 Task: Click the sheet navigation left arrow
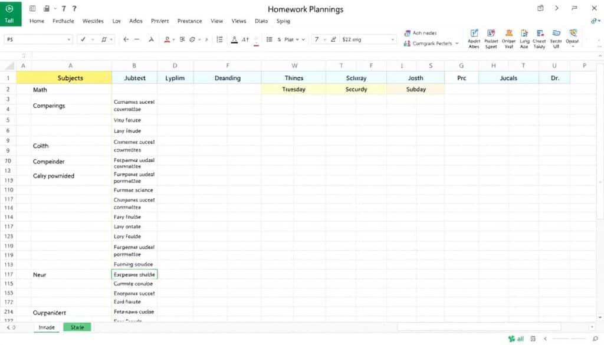click(8, 328)
